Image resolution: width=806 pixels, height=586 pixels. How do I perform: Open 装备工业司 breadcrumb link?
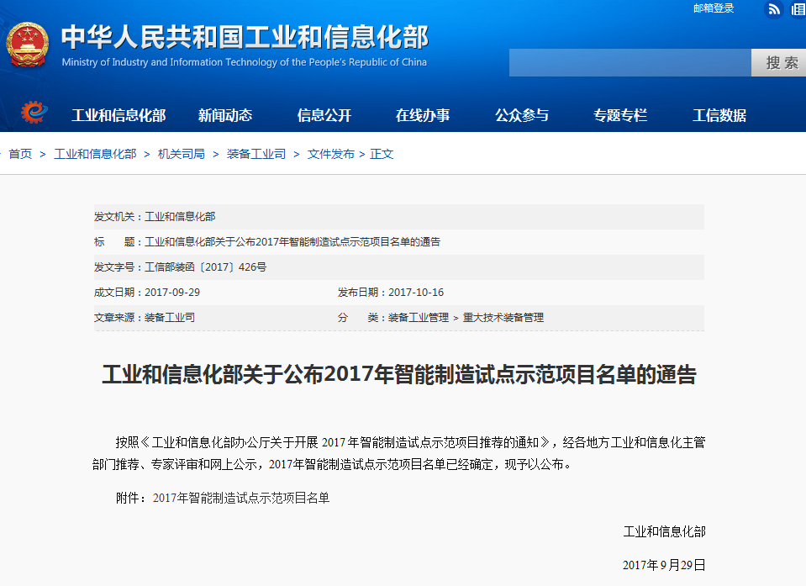[x=256, y=154]
